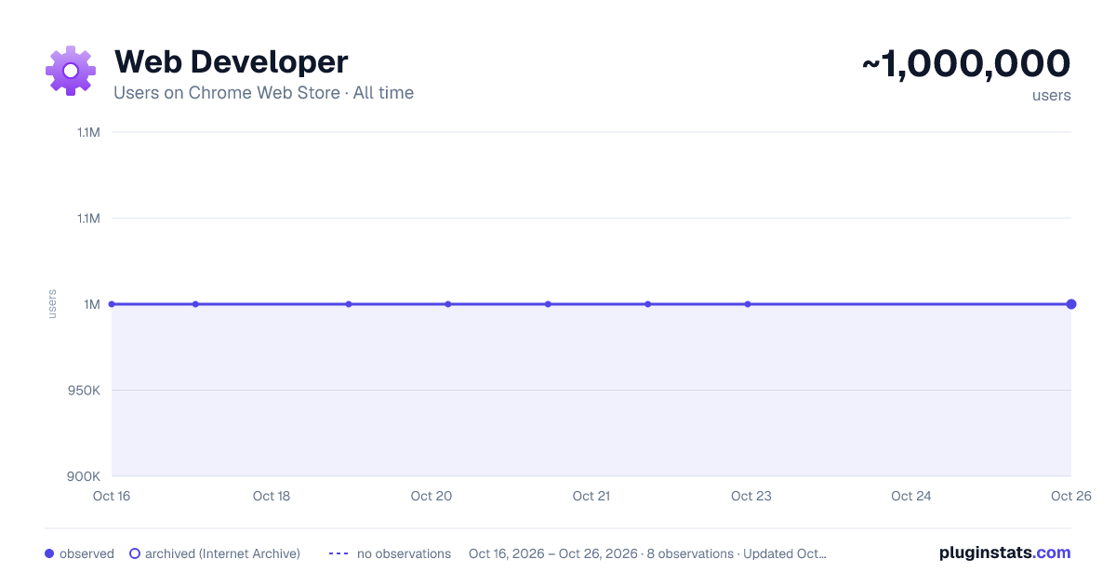Click the 'no observations' legend text
The image size is (1116, 586).
404,553
